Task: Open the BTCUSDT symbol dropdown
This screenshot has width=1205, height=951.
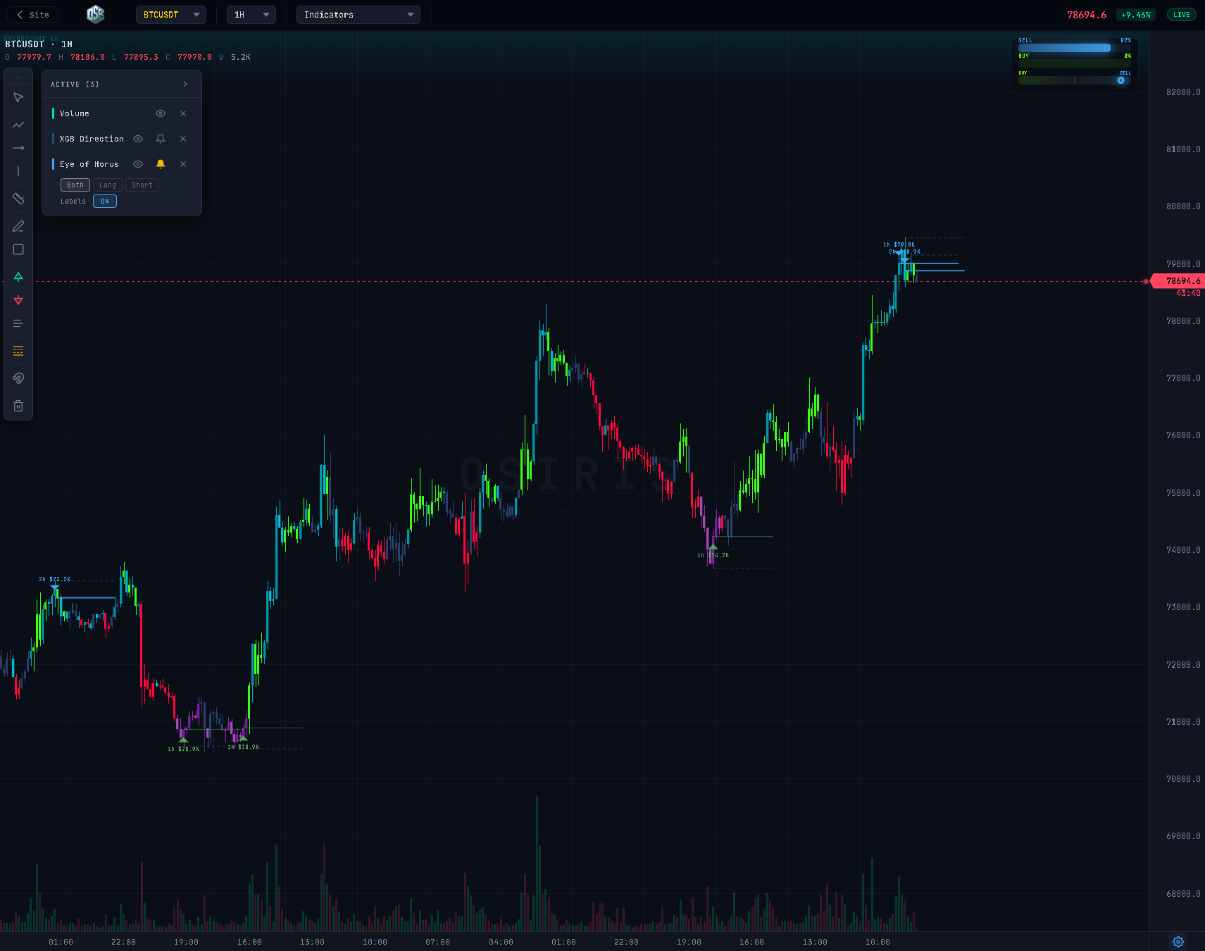Action: click(x=171, y=15)
